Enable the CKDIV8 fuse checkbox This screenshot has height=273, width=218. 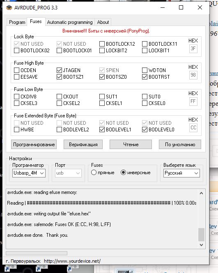click(x=17, y=96)
